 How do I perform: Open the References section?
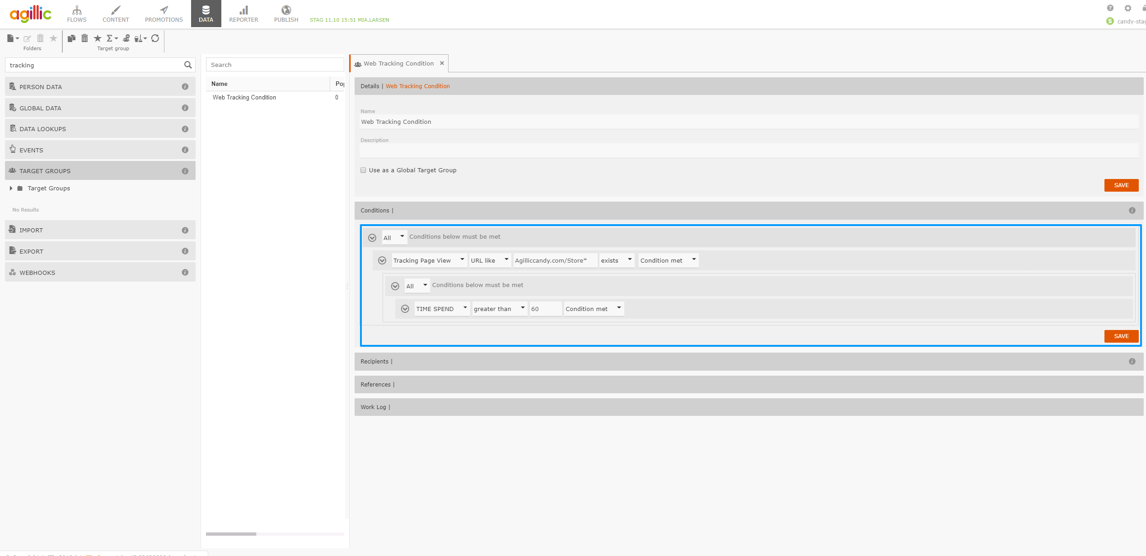click(376, 384)
